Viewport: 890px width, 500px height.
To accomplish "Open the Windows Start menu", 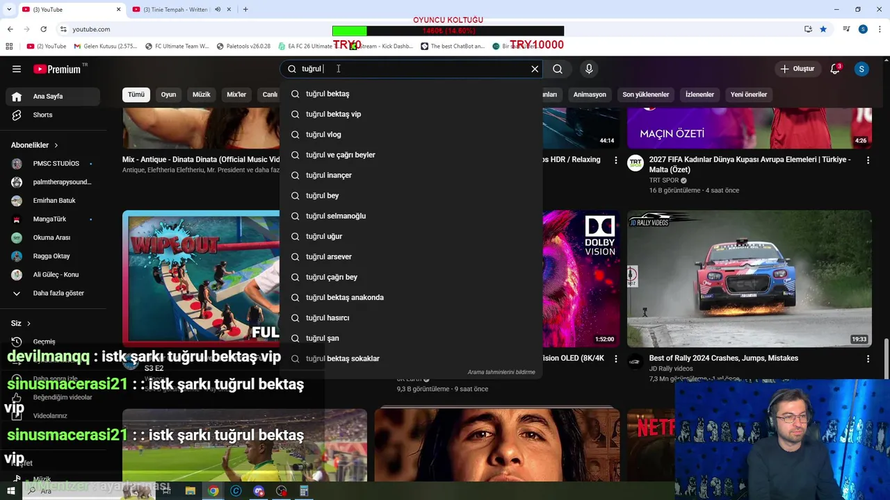I will tap(10, 491).
